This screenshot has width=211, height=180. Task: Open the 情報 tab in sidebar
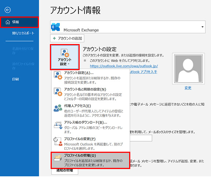click(19, 22)
